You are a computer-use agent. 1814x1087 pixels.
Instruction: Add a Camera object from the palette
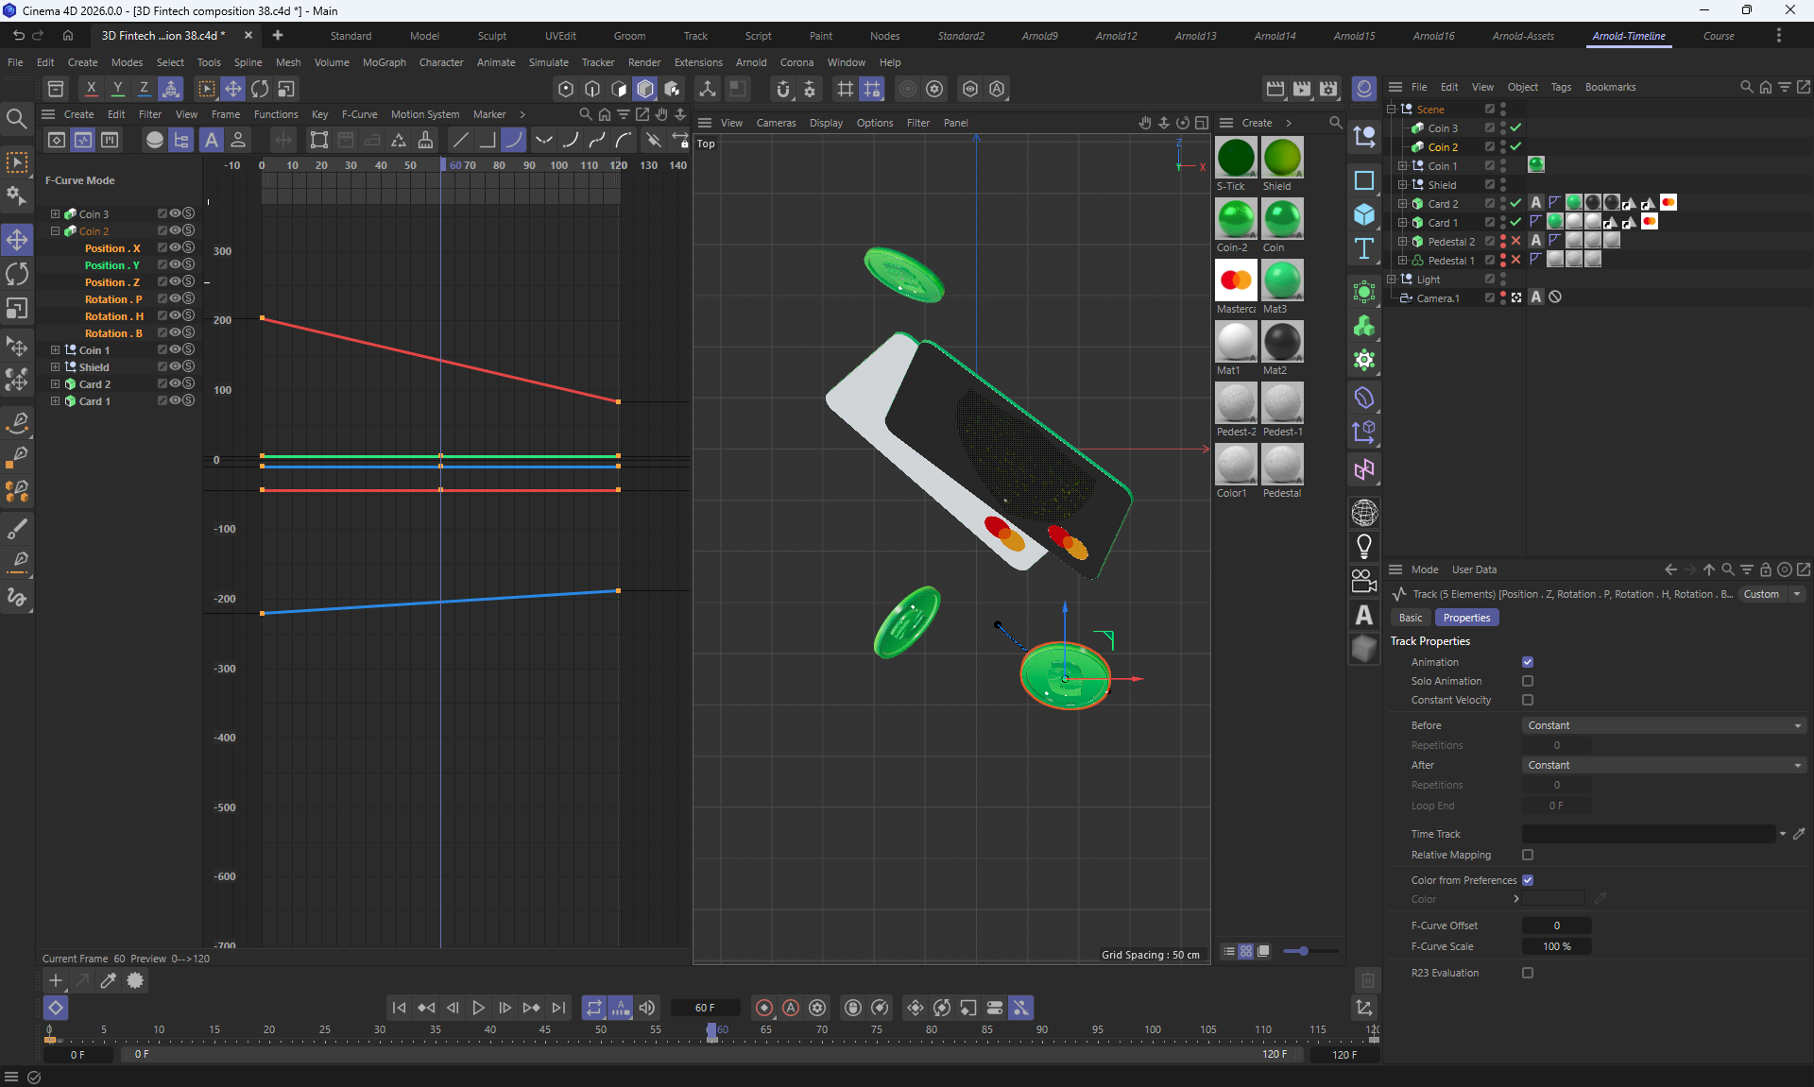click(1363, 581)
